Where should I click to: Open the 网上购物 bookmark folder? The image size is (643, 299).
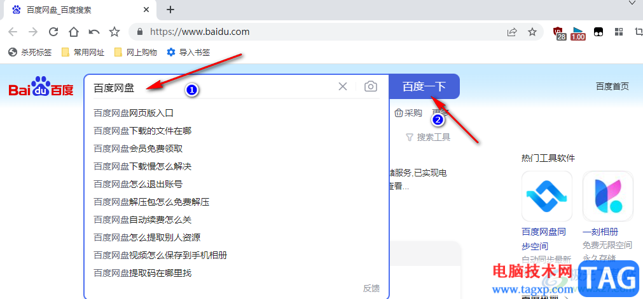tap(135, 53)
